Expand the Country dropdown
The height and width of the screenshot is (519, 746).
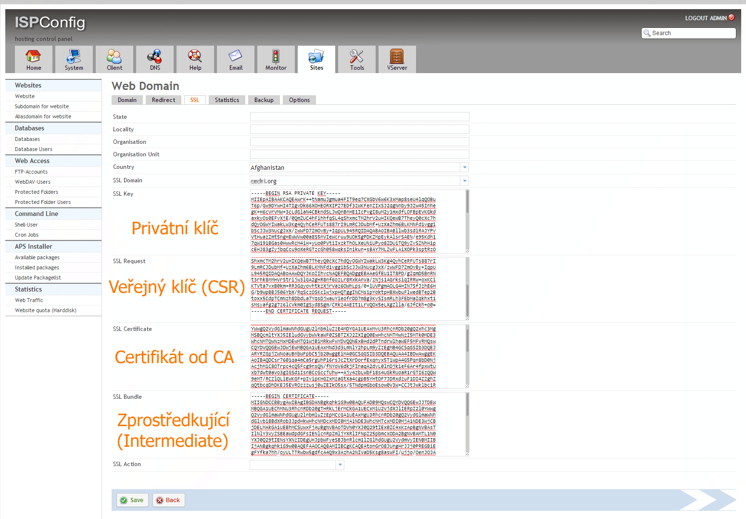click(464, 167)
